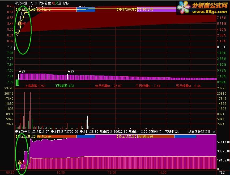Click the 突破收益 label
Screen dimensions: 230x175
click(x=172, y=132)
